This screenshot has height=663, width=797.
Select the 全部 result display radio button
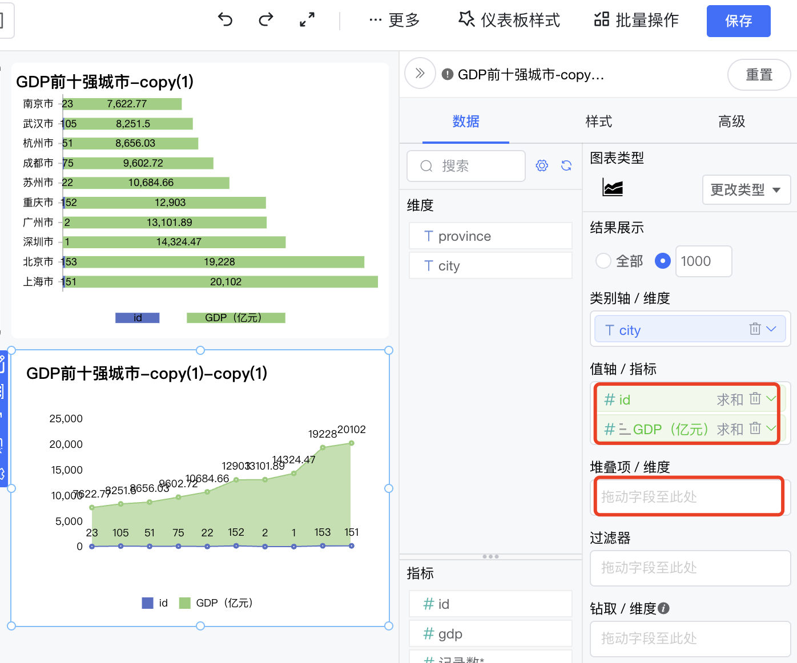603,261
